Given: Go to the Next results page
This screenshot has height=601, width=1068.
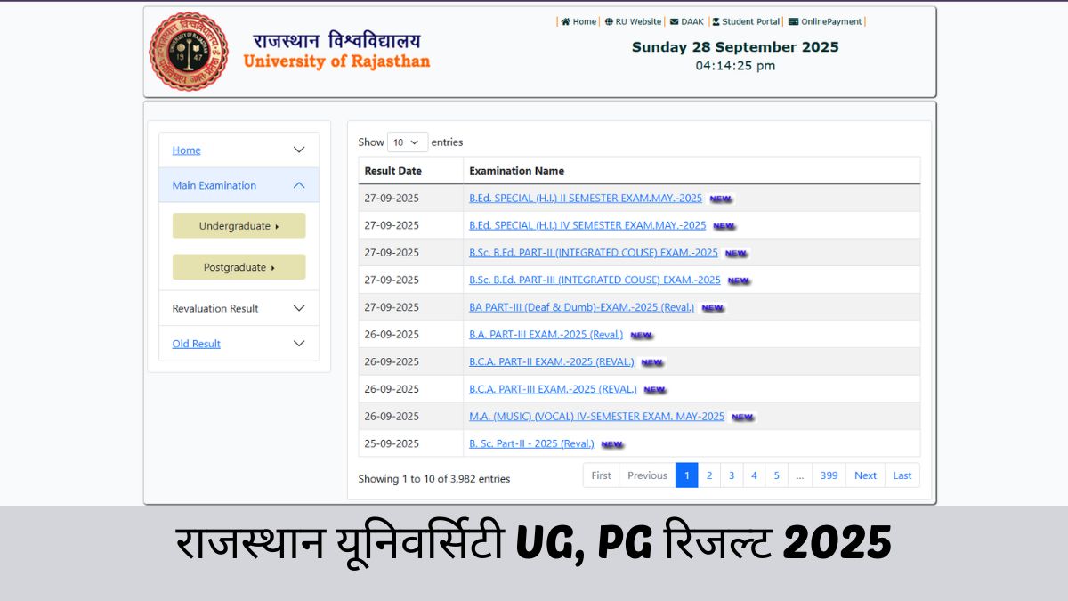Looking at the screenshot, I should (866, 475).
